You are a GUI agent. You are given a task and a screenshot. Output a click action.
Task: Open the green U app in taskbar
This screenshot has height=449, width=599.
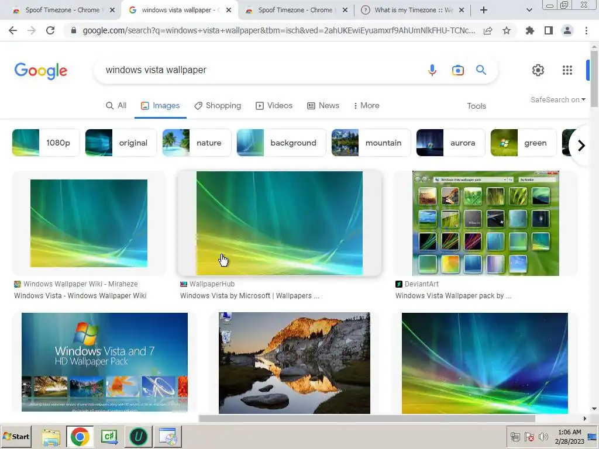[x=139, y=436]
